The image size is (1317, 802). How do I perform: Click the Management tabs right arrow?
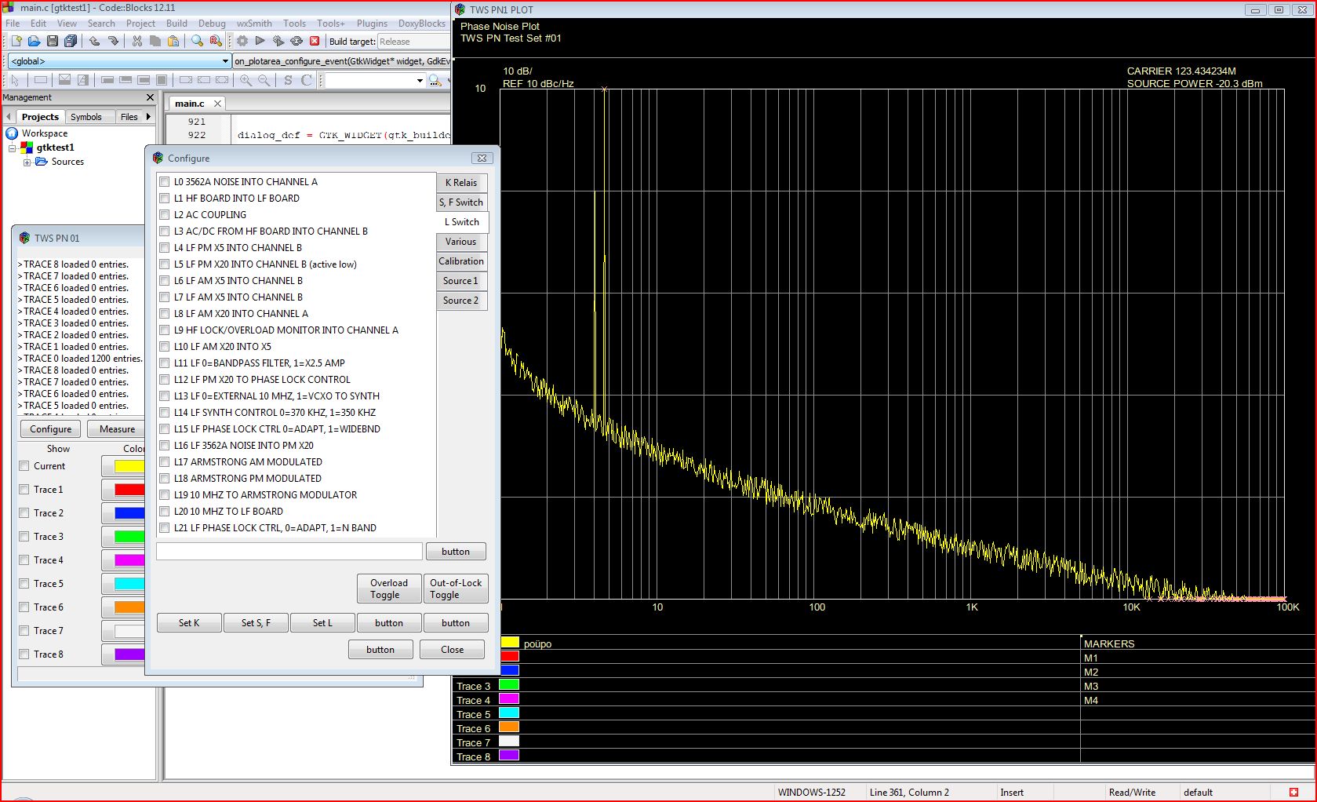tap(148, 117)
